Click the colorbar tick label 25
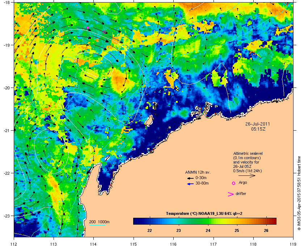The height and width of the screenshot is (246, 304). (237, 230)
